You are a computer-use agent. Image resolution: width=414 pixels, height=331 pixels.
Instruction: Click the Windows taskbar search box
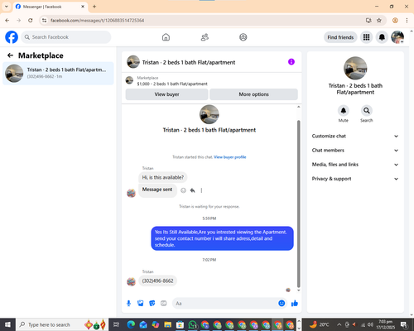coord(62,324)
